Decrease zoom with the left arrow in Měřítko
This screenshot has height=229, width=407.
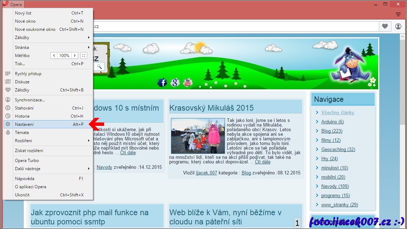(x=54, y=56)
